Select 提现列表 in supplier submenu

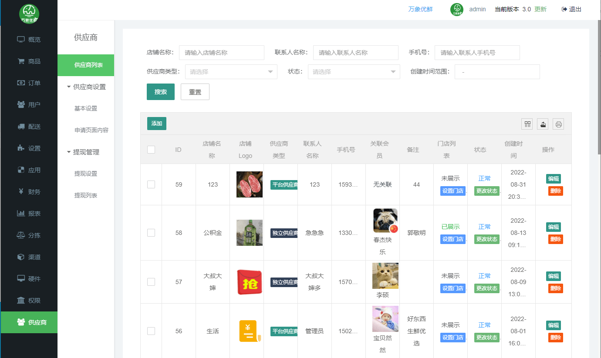pyautogui.click(x=86, y=195)
